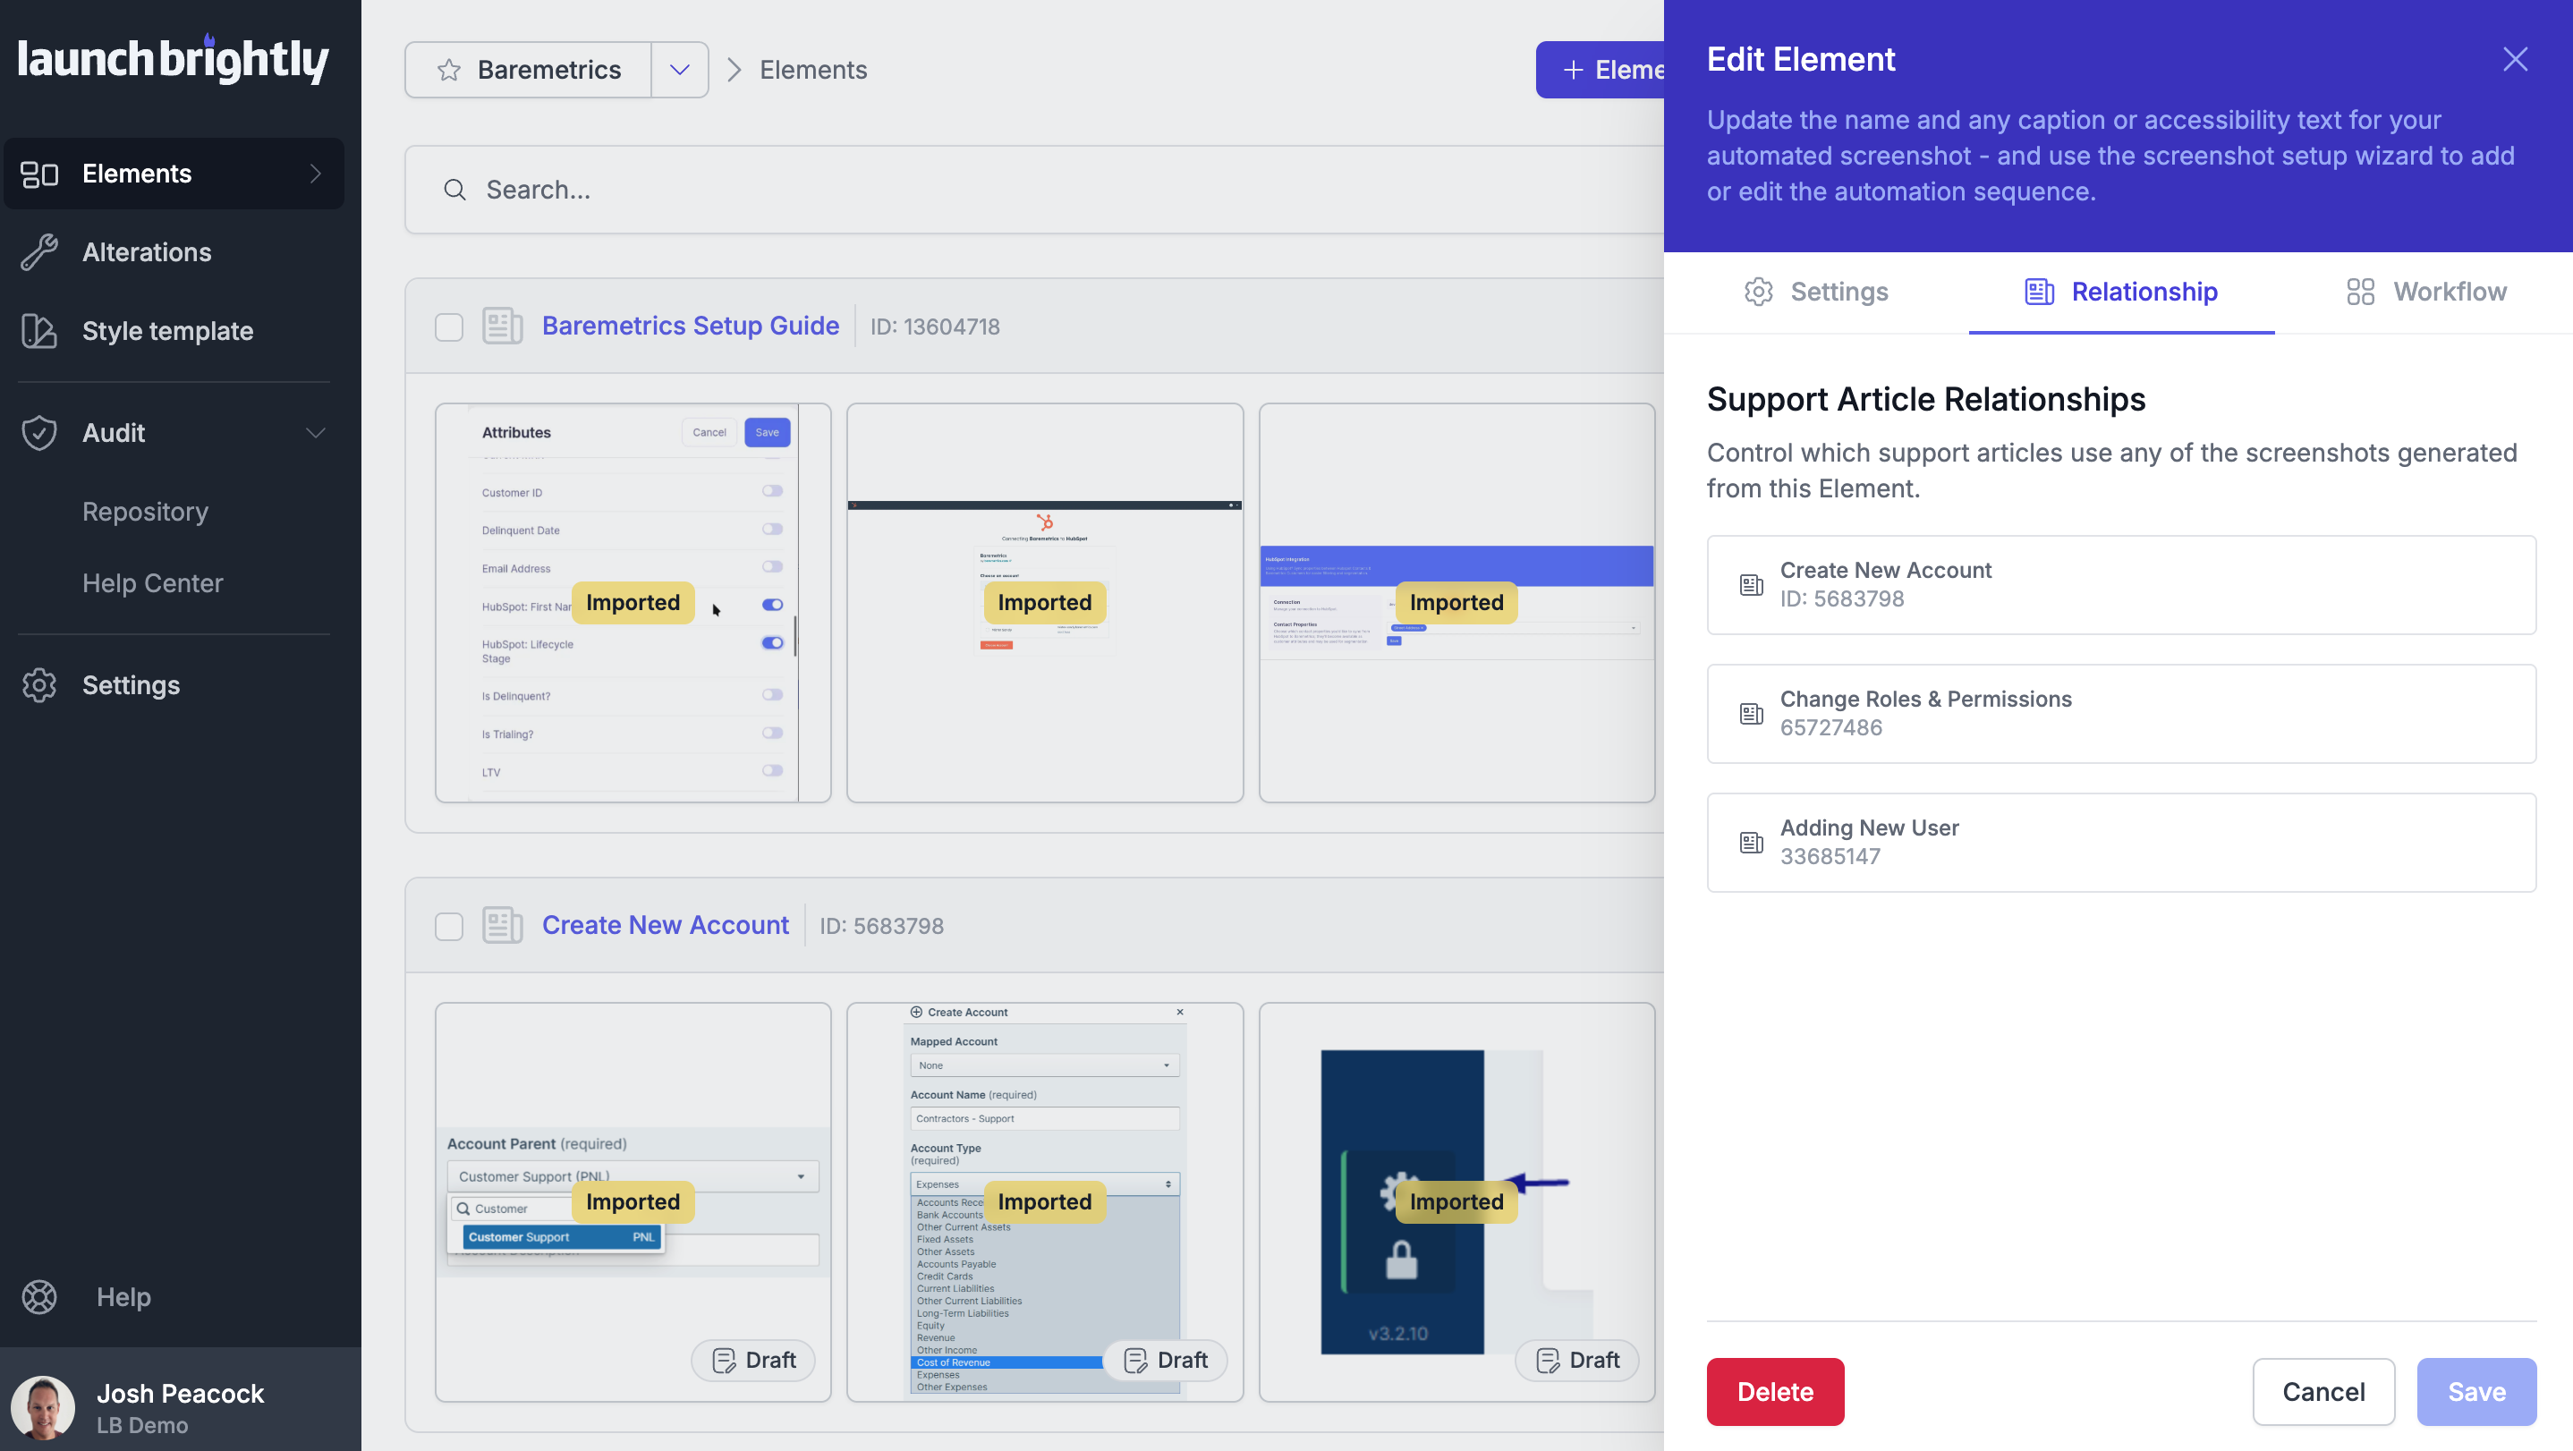
Task: Click the article icon beside Create New Account heading
Action: pyautogui.click(x=503, y=926)
